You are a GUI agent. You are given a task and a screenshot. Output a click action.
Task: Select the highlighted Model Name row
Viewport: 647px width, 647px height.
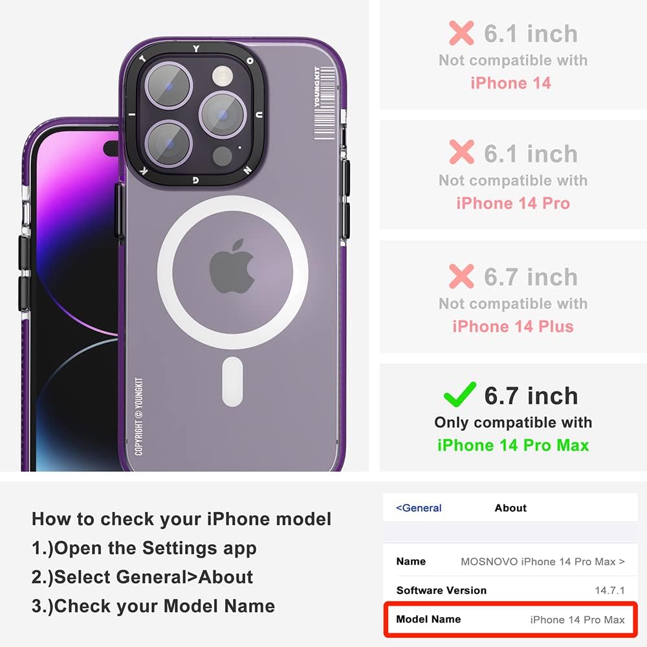(510, 619)
